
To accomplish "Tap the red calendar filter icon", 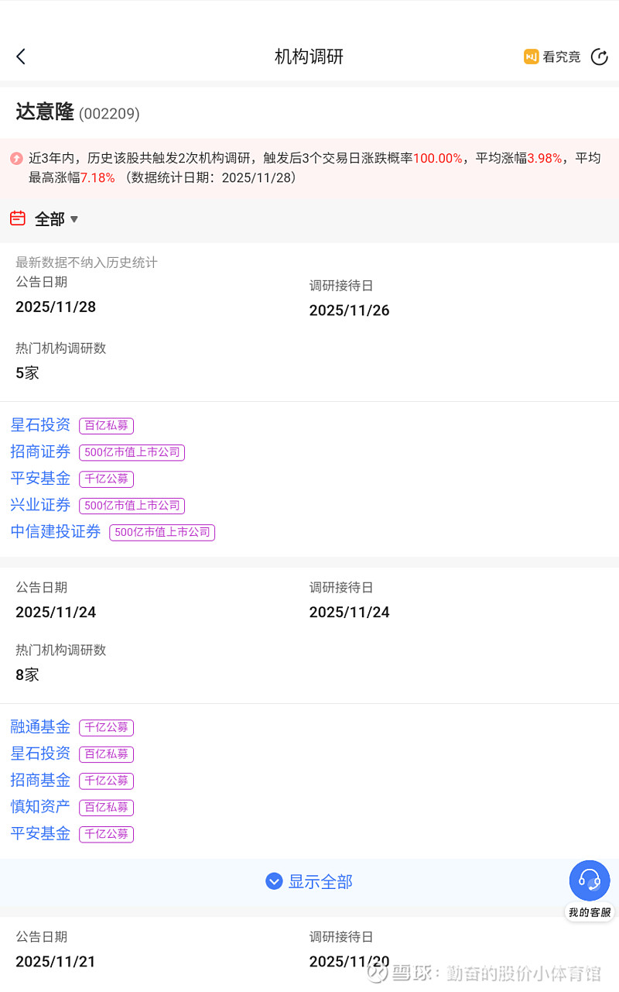I will 18,218.
